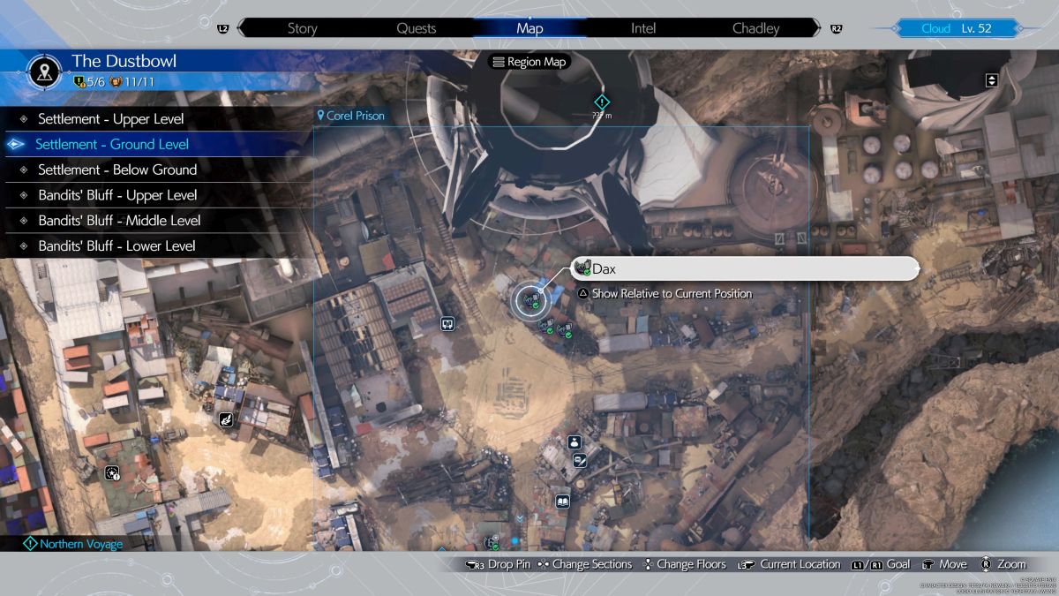Open the Region Map selector
Screen dimensions: 1059x596
pos(529,62)
